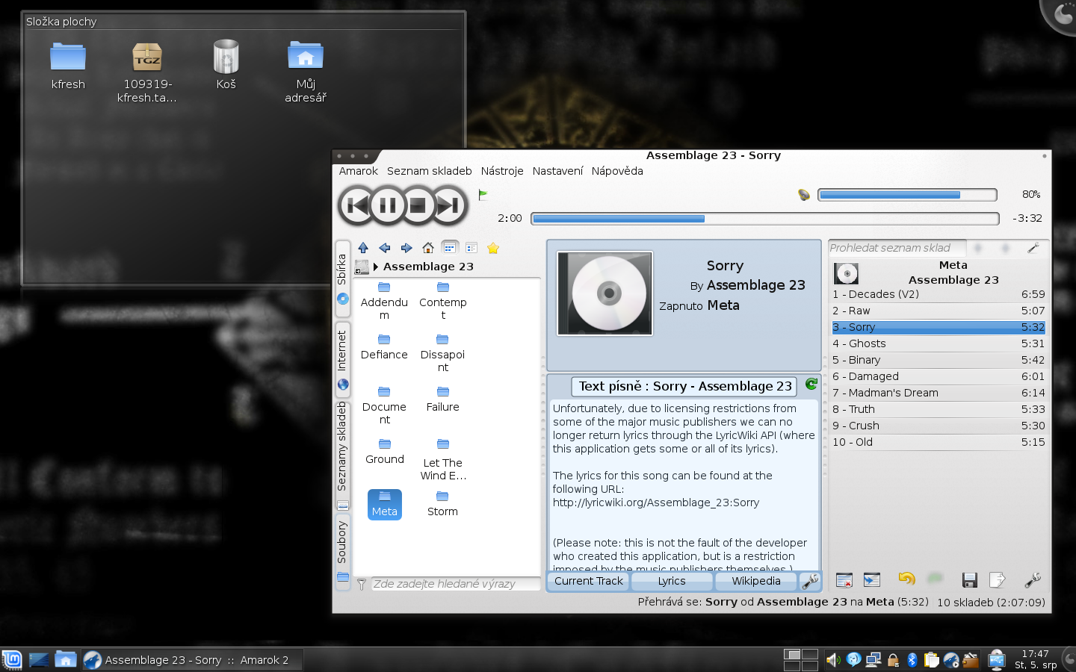The width and height of the screenshot is (1076, 672).
Task: Go up one folder in file browser
Action: click(363, 248)
